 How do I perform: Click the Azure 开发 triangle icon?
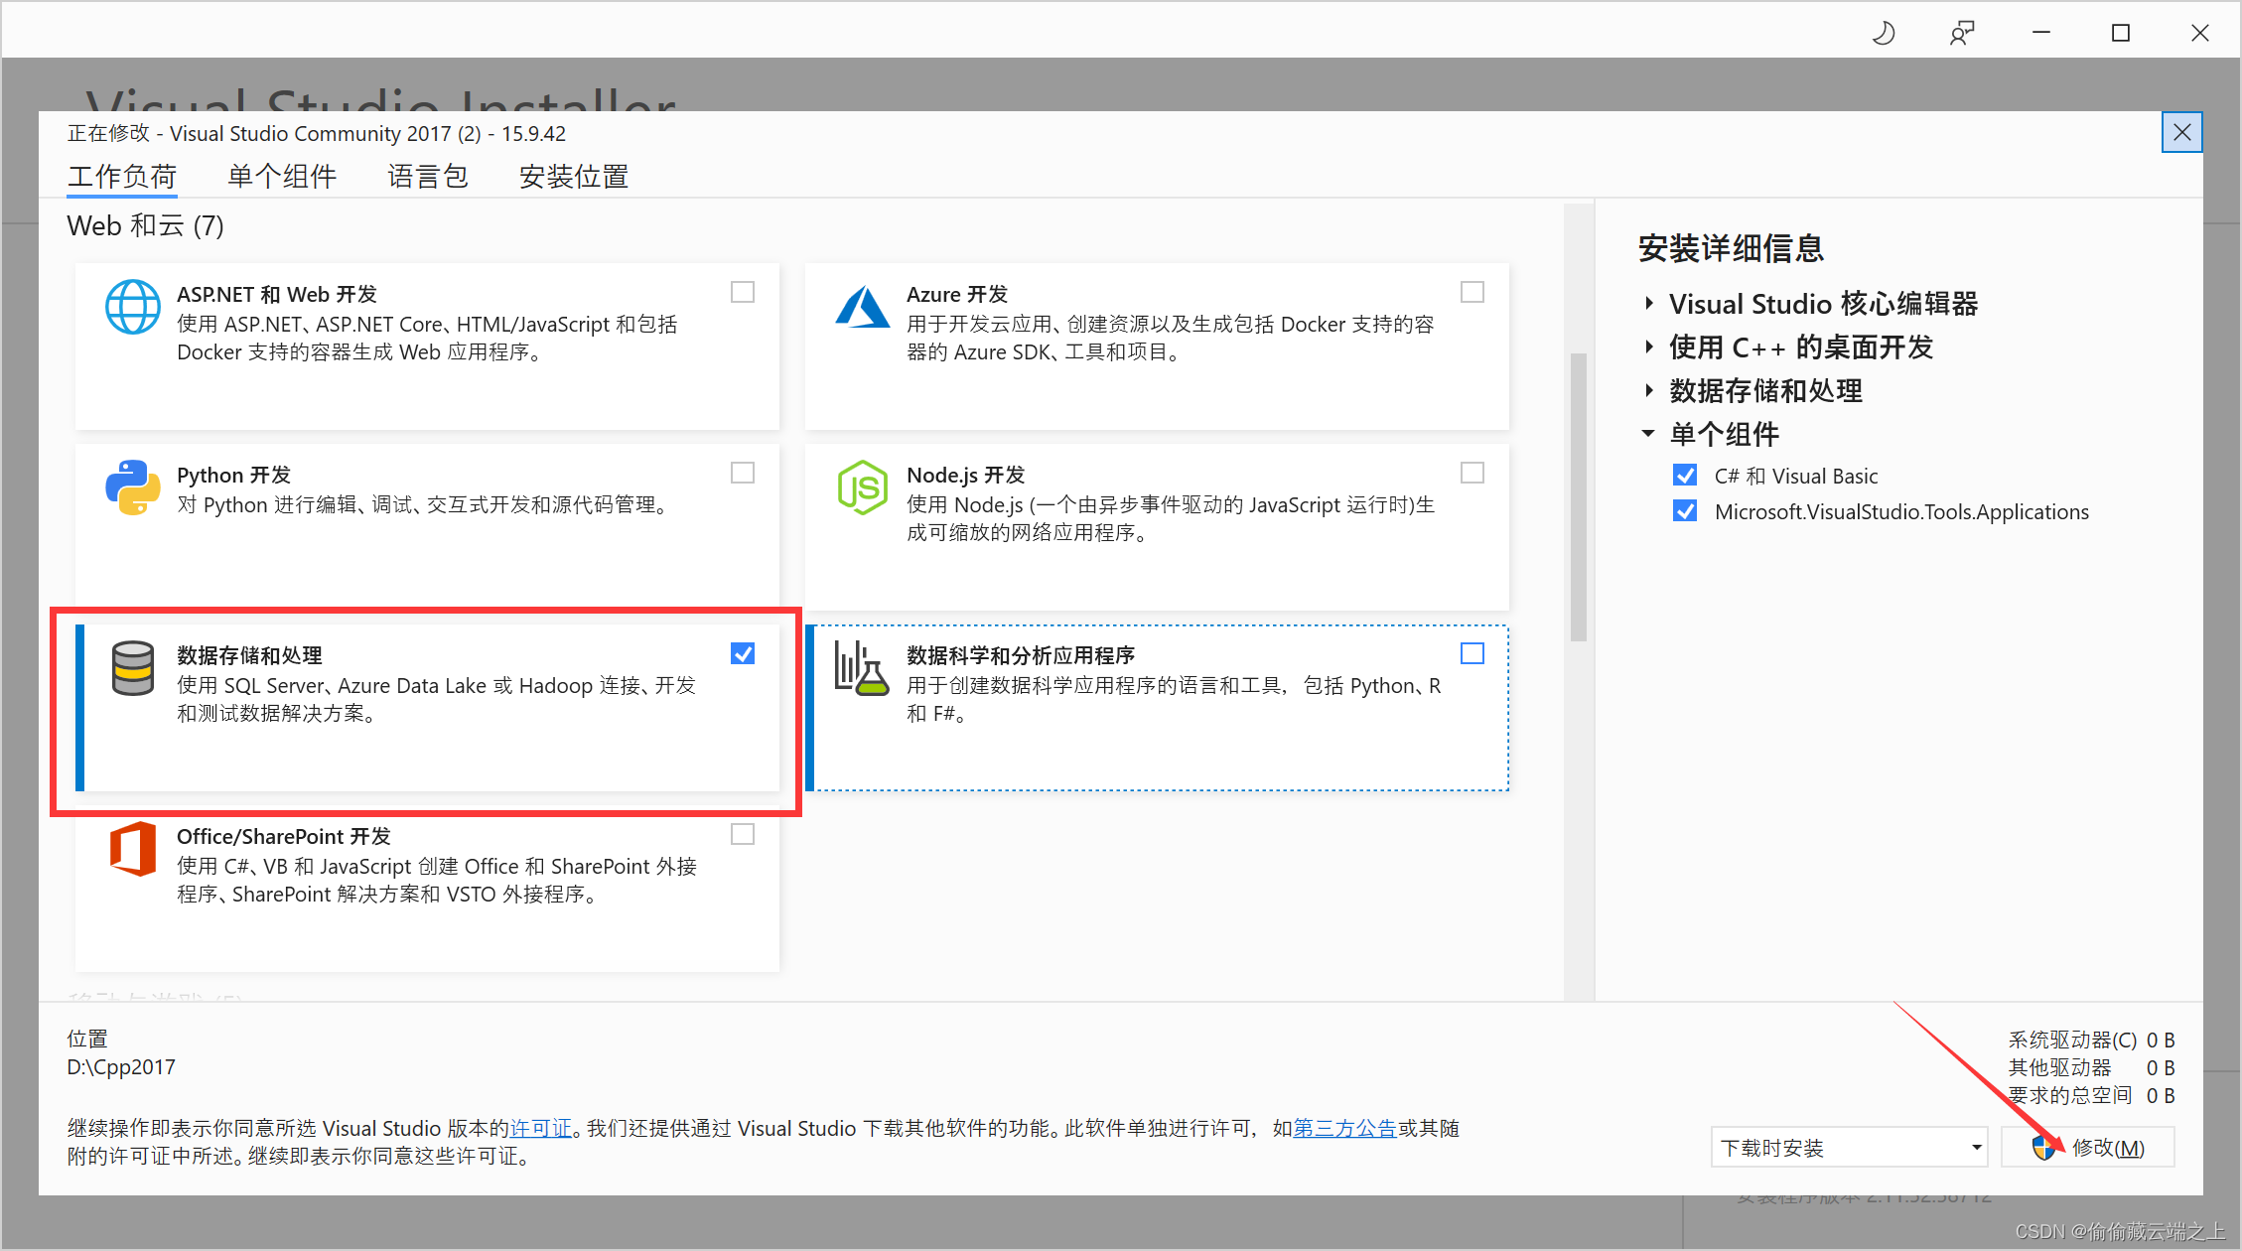click(x=863, y=307)
